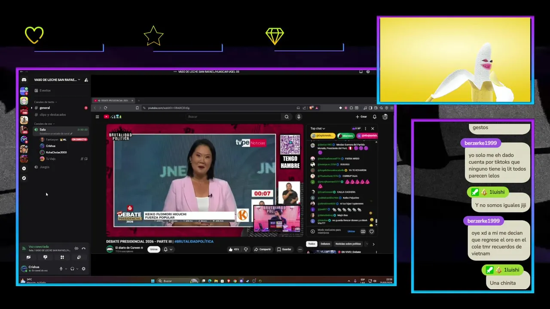Open Discover servers compass icon
Screen dimensions: 550x309
click(24, 178)
